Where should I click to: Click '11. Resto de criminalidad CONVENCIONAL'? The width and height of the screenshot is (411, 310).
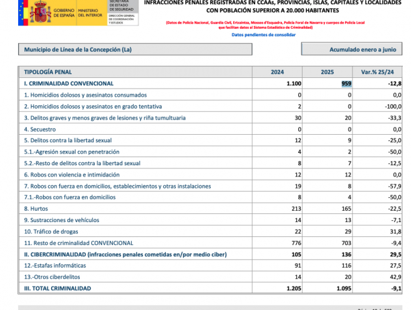(79, 243)
